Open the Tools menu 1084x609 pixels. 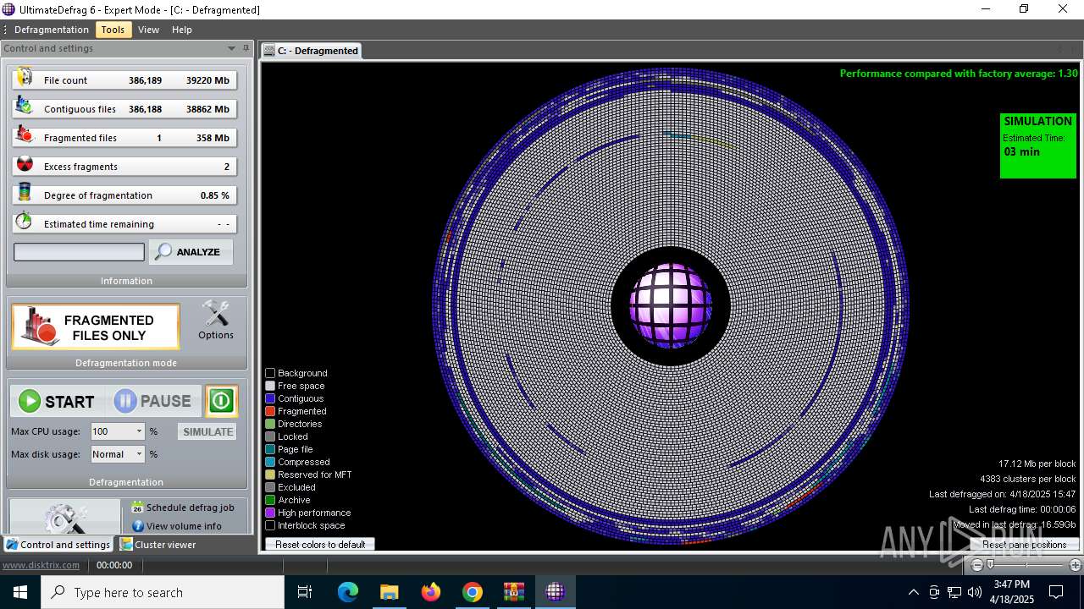[113, 30]
